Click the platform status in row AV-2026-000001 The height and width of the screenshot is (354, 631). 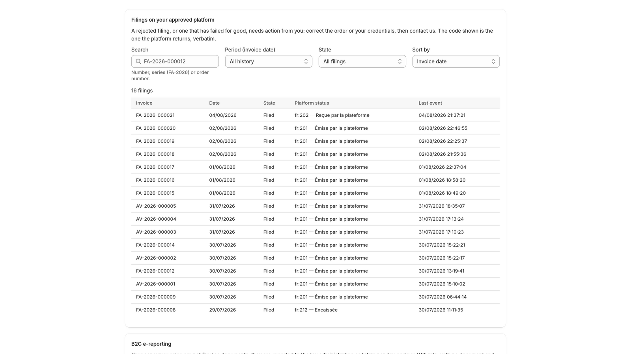pyautogui.click(x=331, y=284)
